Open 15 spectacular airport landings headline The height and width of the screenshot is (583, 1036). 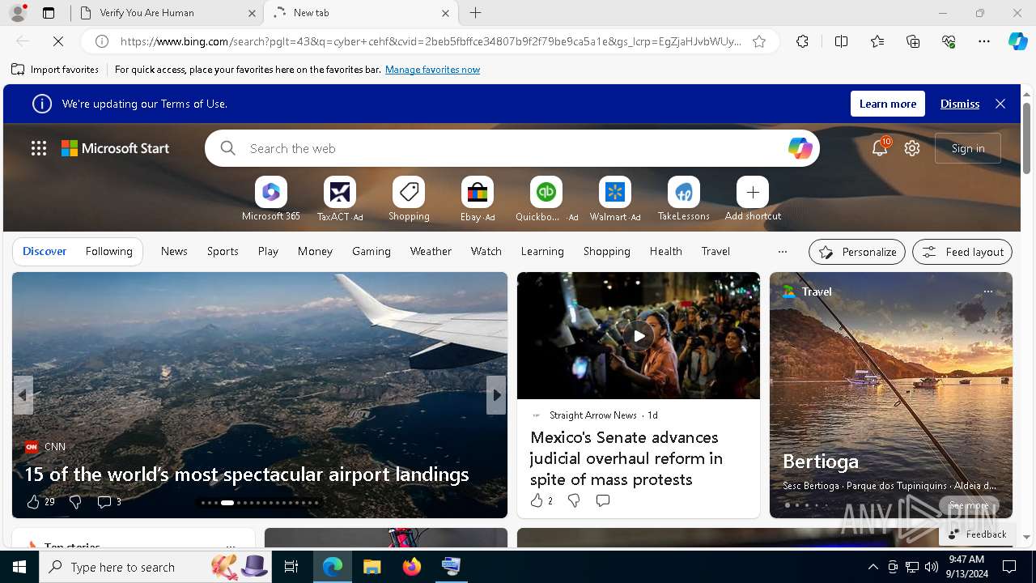pos(247,474)
